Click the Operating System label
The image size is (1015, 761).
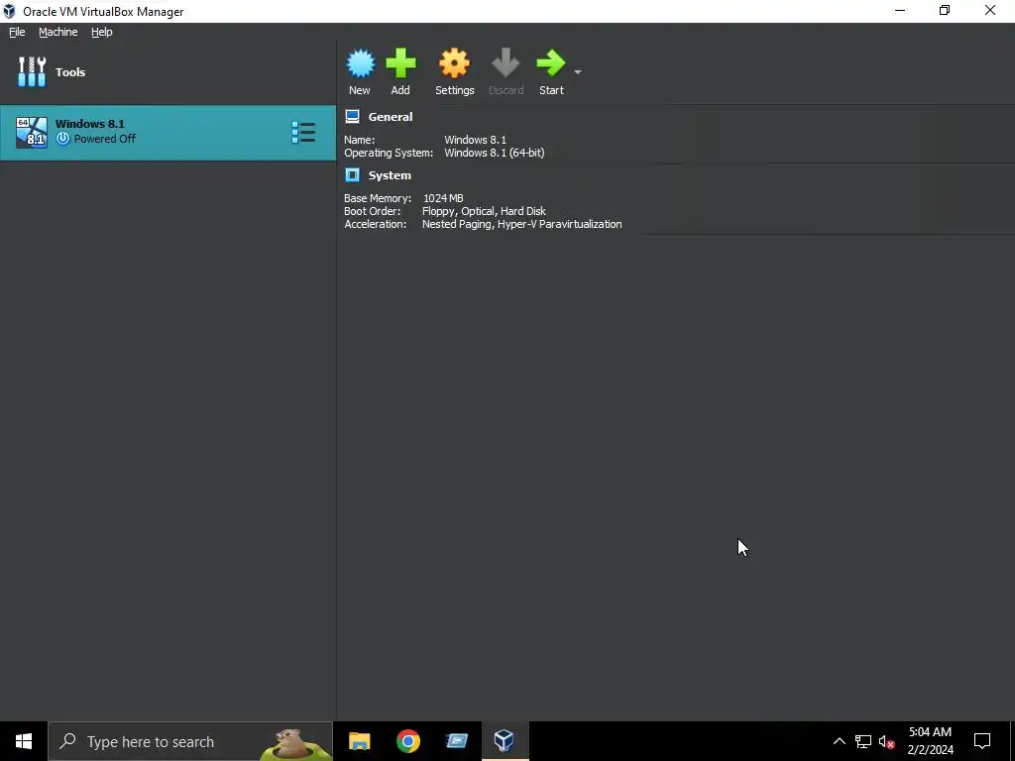tap(389, 153)
